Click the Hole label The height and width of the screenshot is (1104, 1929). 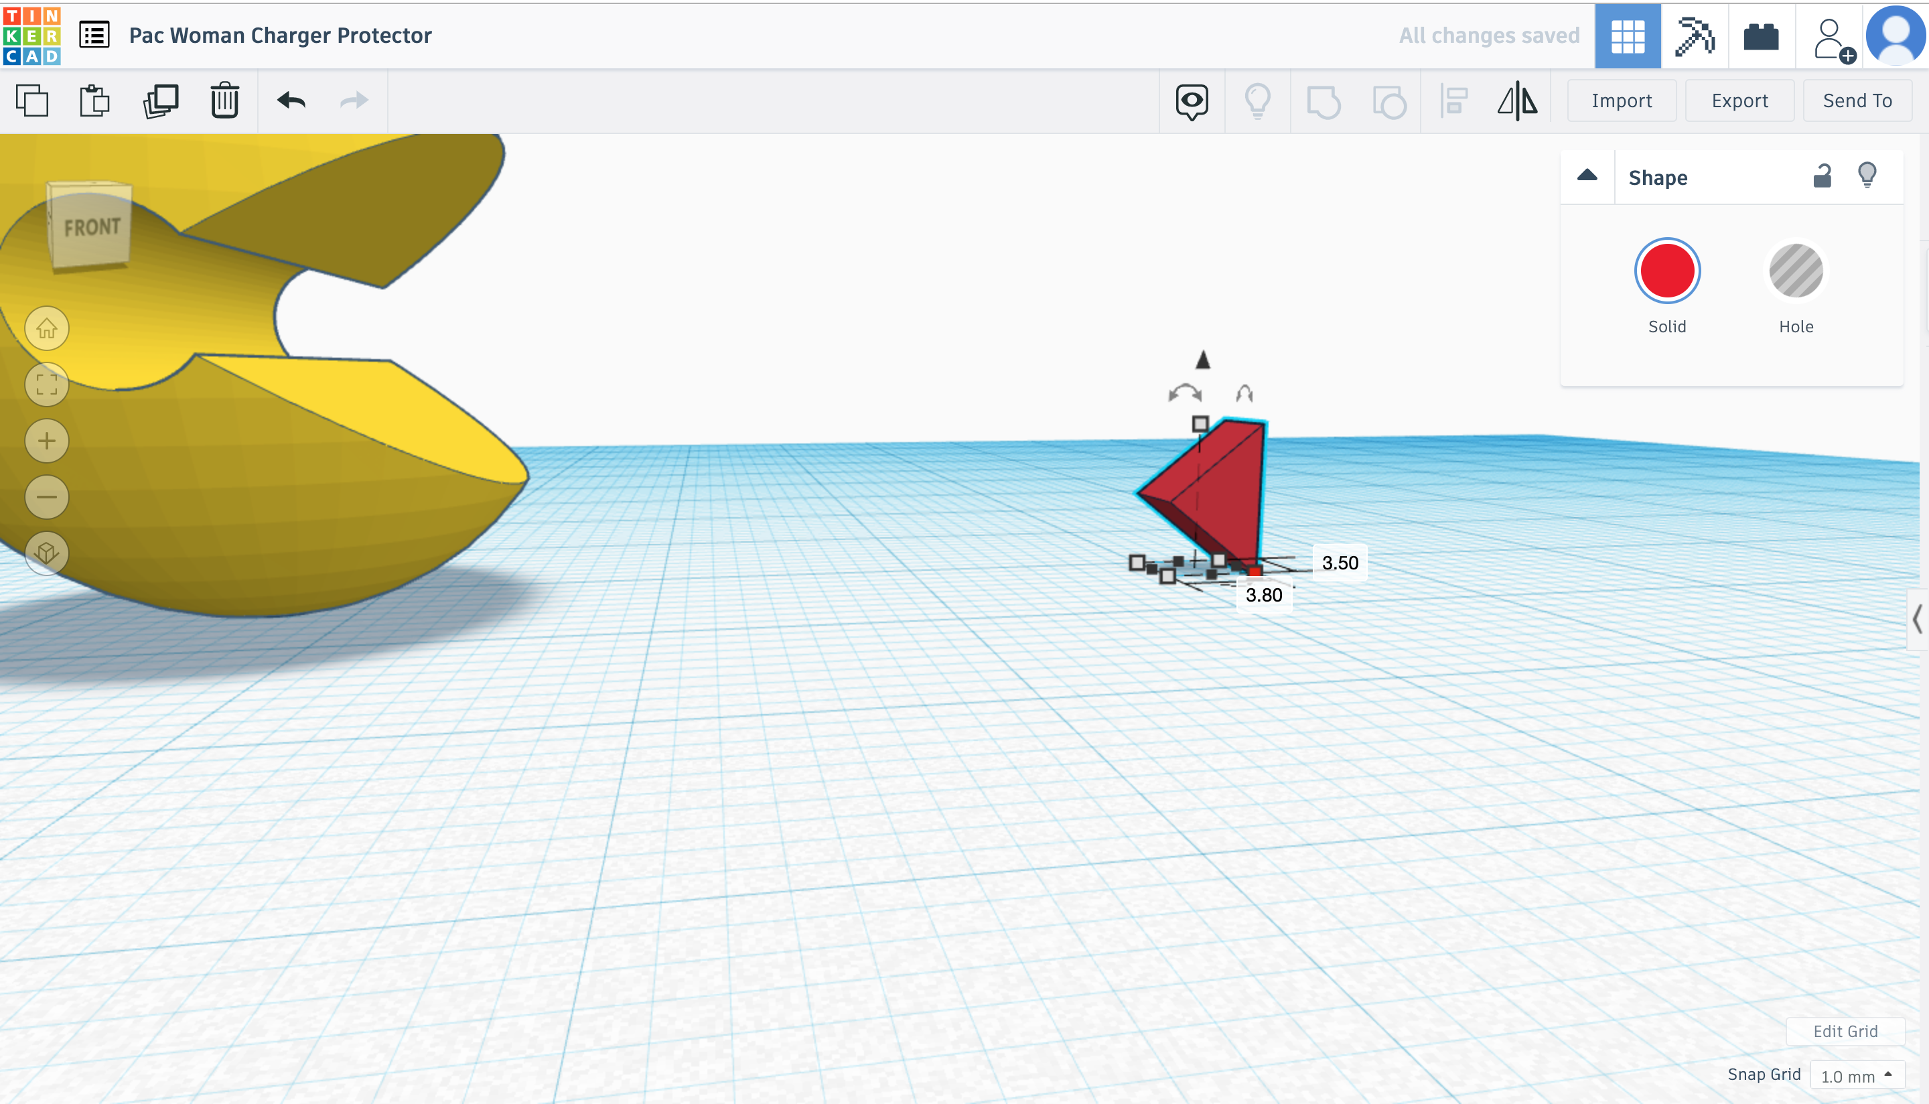point(1796,327)
